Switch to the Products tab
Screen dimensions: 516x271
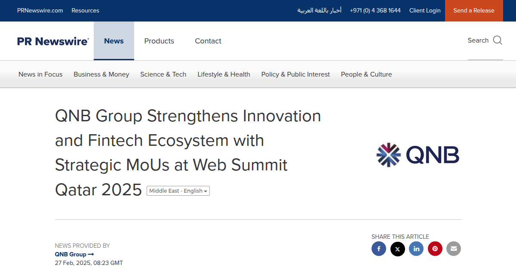[x=159, y=41]
